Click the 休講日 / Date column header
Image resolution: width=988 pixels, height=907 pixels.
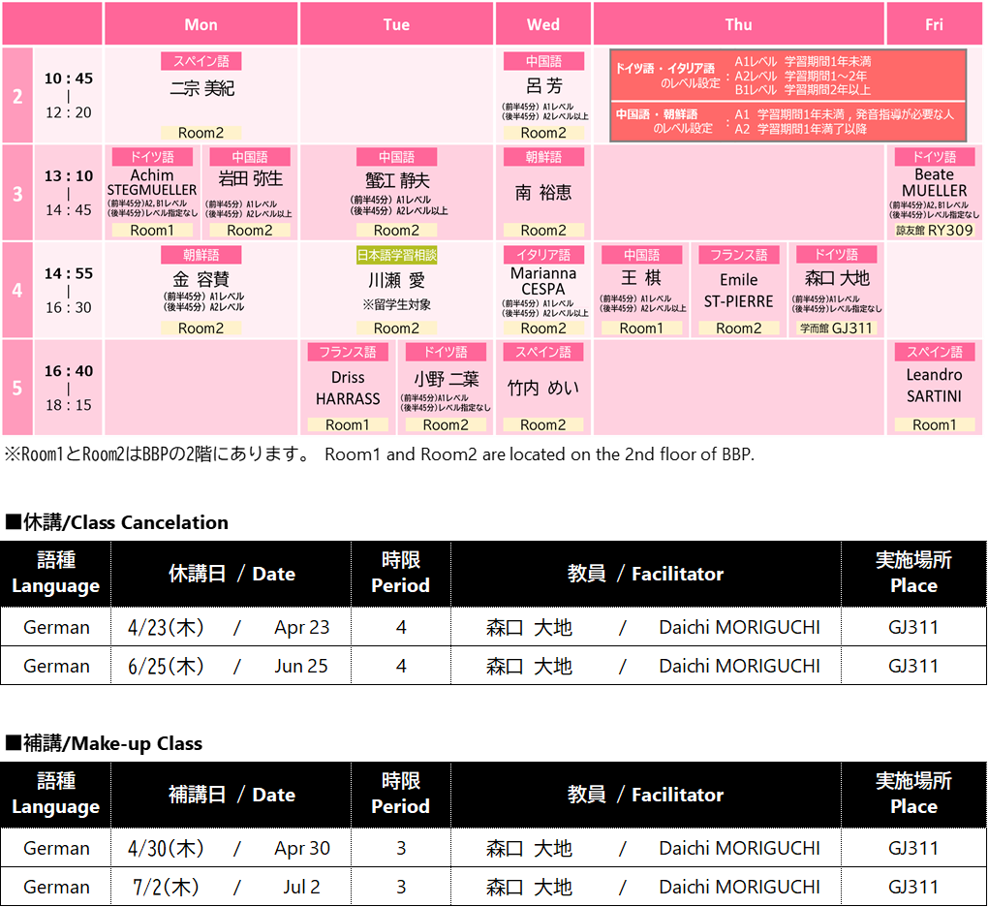coord(231,574)
